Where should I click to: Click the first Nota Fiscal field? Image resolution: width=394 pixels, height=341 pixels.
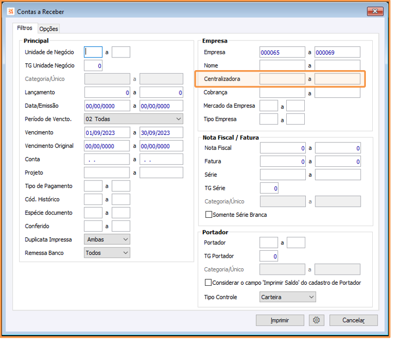[282, 148]
